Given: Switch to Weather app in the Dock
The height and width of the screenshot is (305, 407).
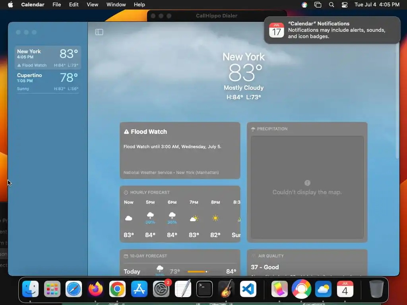Looking at the screenshot, I should point(323,289).
